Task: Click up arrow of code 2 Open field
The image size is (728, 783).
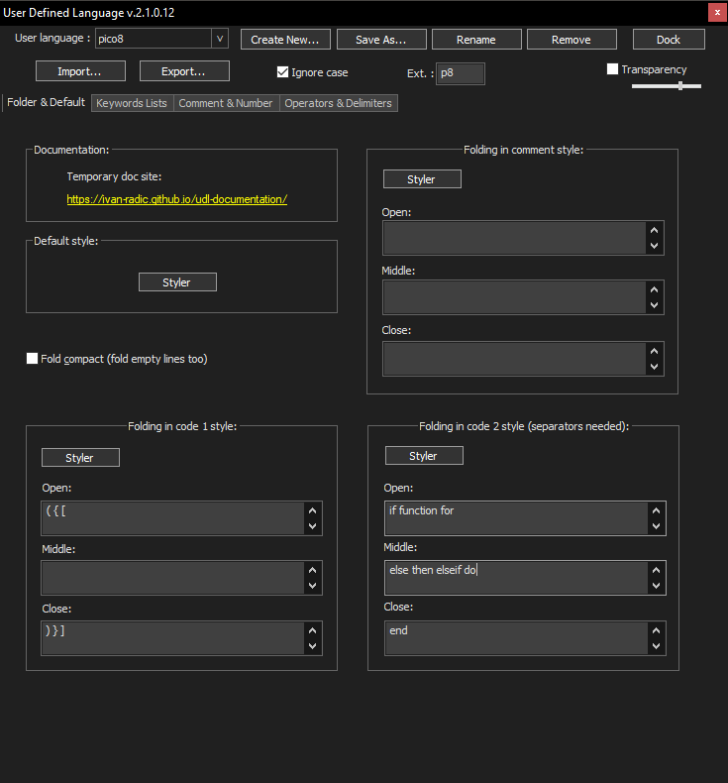Action: 656,510
